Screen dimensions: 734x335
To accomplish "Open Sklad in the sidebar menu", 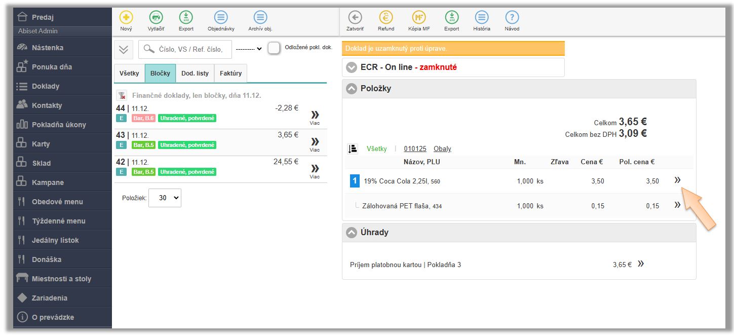I will point(42,163).
